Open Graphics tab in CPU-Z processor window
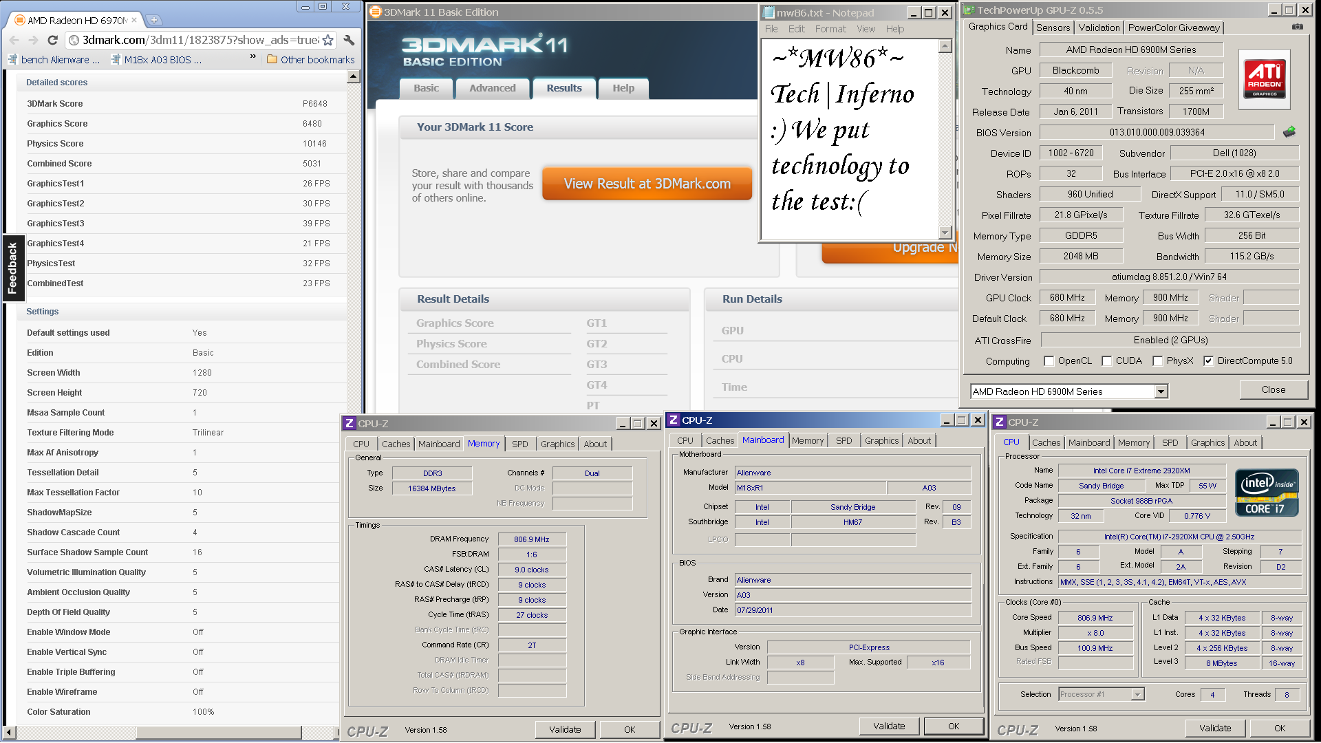1321x743 pixels. pos(1207,442)
